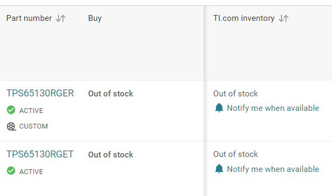Sort by TI.com inventory arrows icon
The image size is (332, 196).
point(284,18)
